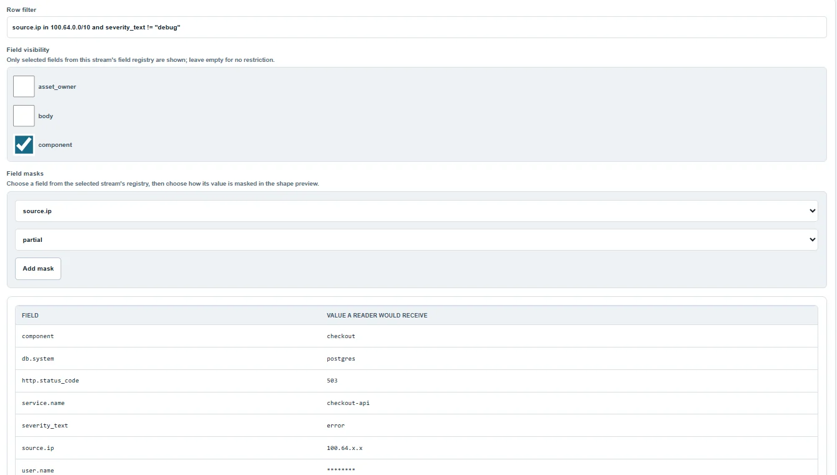Click the Field visibility section heading
The image size is (837, 475).
28,50
